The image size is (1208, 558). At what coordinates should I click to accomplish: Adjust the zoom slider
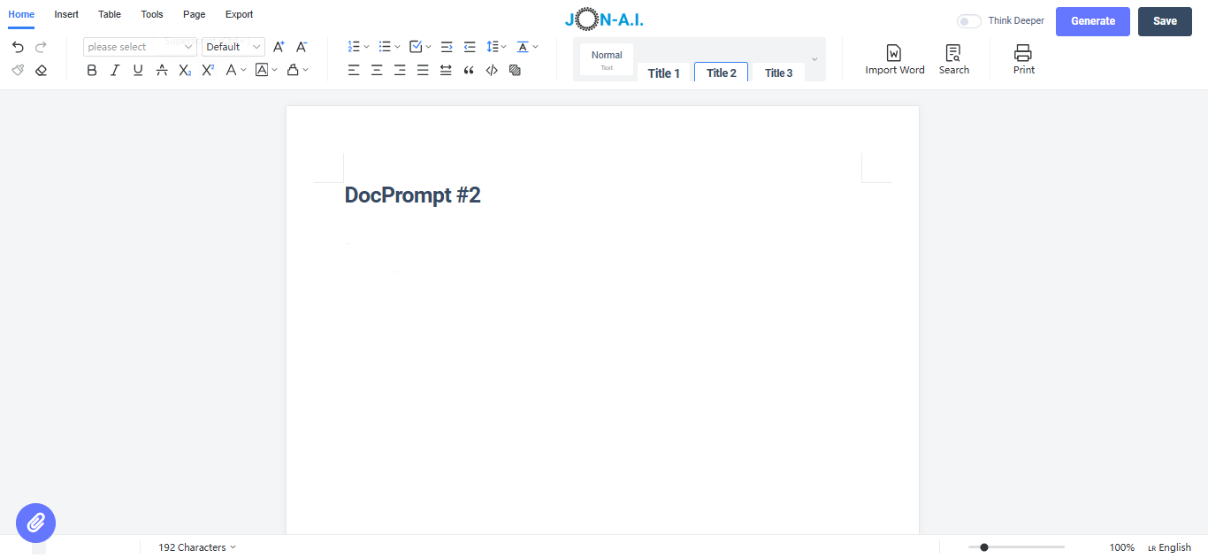tap(984, 547)
